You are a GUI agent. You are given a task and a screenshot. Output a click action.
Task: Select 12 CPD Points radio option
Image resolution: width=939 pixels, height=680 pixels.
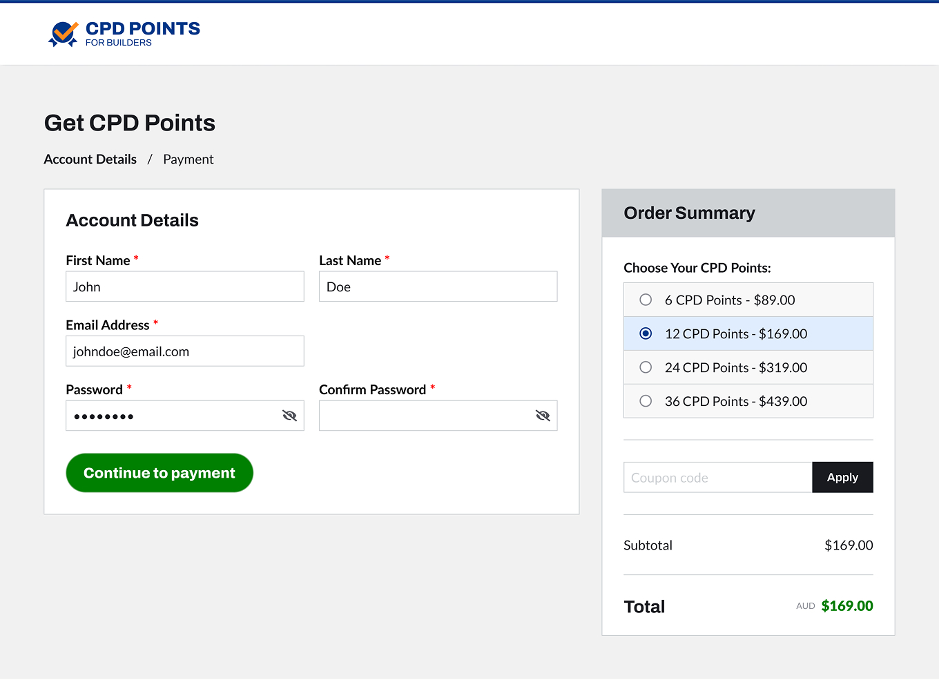646,333
